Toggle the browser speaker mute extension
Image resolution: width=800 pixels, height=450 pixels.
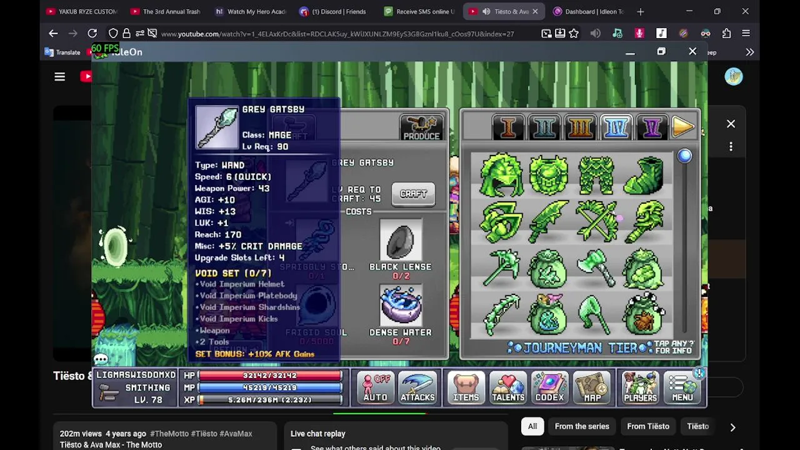[x=595, y=33]
